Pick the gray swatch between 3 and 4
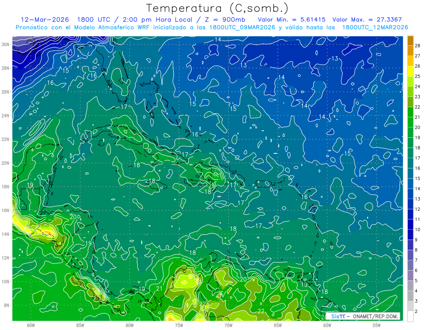 410,296
